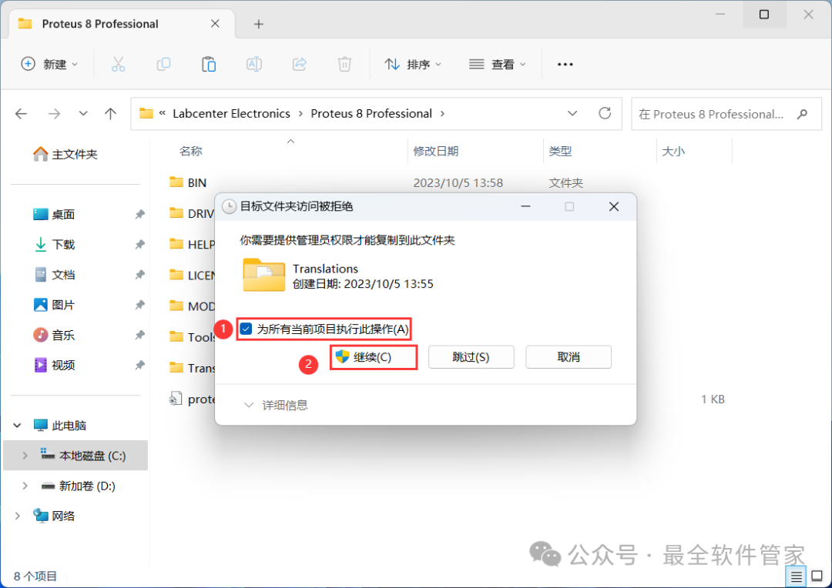Image resolution: width=832 pixels, height=588 pixels.
Task: Select 本地磁盘 (C:) in the sidebar
Action: pyautogui.click(x=75, y=456)
